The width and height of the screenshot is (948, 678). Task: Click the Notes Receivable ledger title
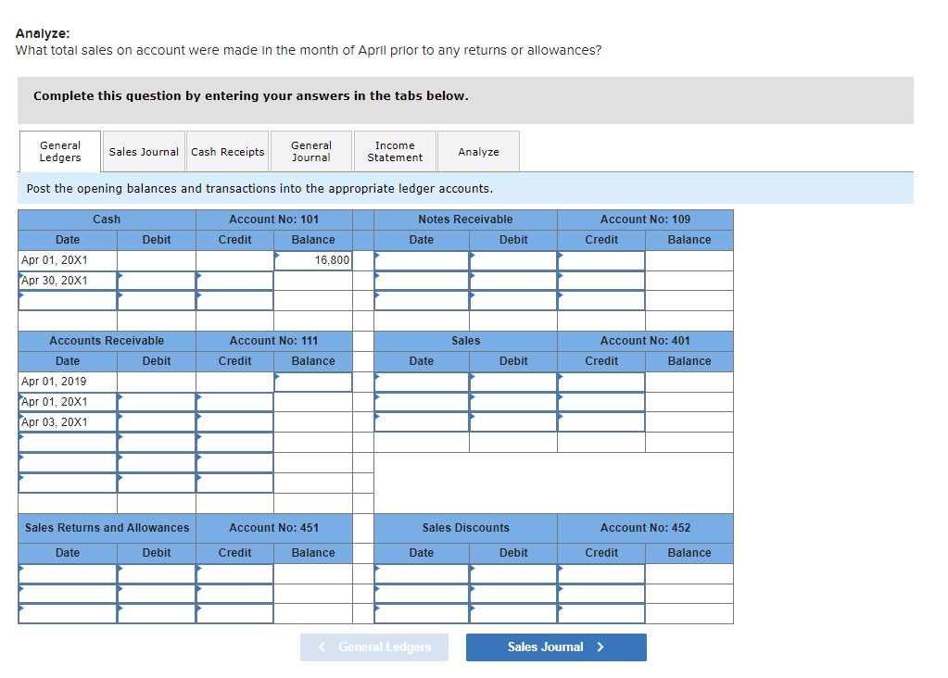pos(465,220)
